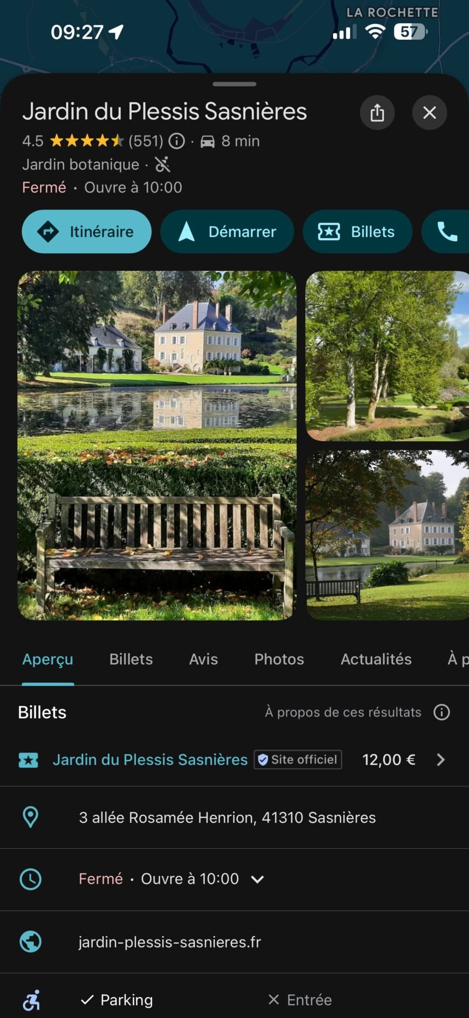Expand opening hours with the chevron
This screenshot has width=469, height=1018.
[257, 879]
